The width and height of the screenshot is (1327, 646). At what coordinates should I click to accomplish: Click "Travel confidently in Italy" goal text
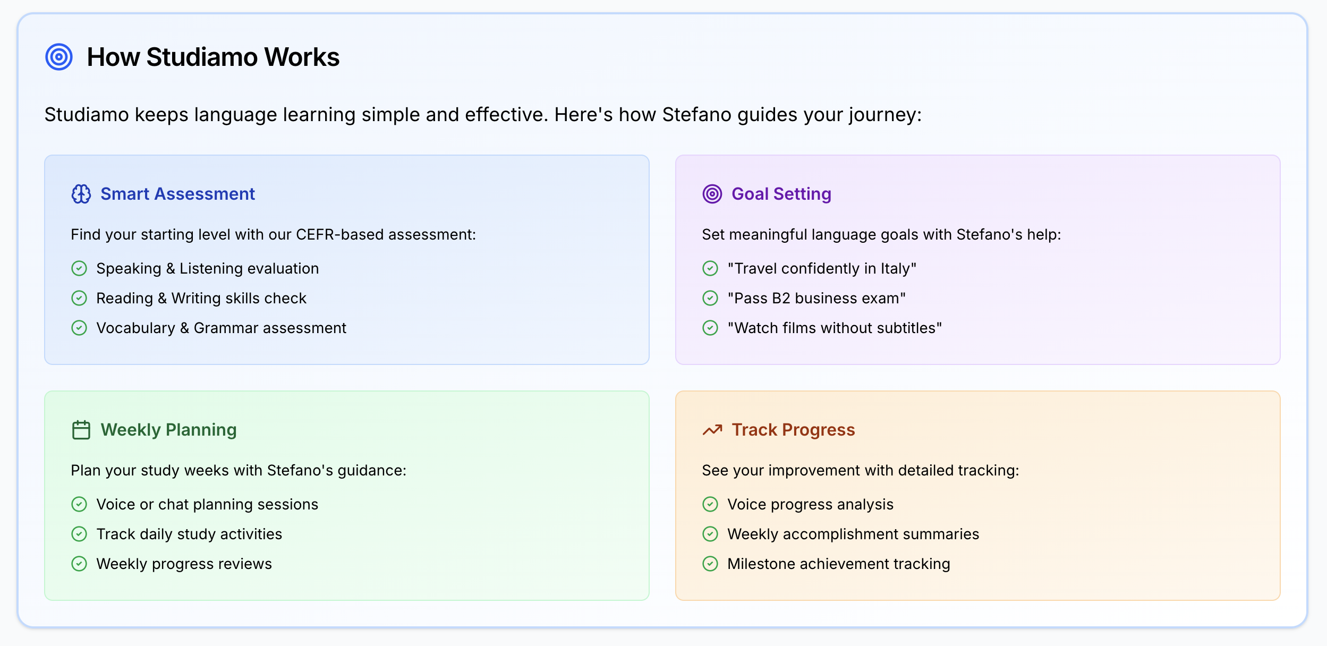[x=822, y=268]
